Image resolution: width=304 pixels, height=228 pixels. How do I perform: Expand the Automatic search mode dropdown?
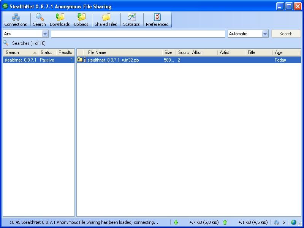[265, 34]
